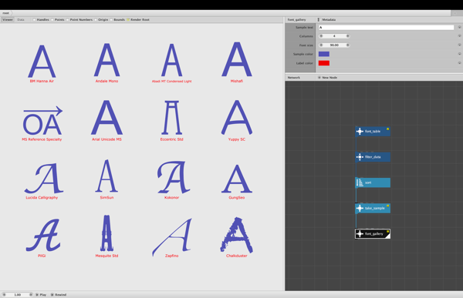The height and width of the screenshot is (298, 463).
Task: Click the Font size value 90.00
Action: (334, 45)
